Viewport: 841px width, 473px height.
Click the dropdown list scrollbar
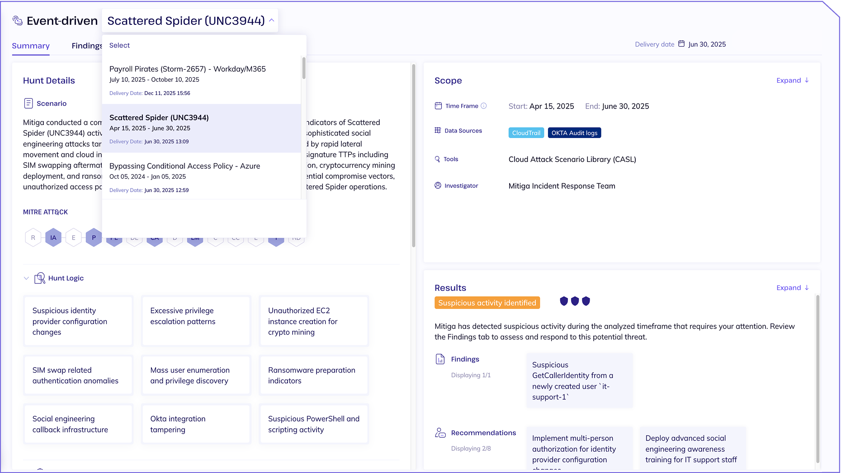click(304, 68)
